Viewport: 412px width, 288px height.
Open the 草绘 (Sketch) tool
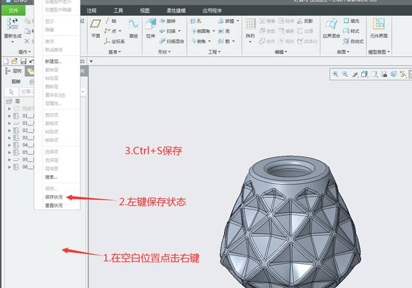[134, 28]
